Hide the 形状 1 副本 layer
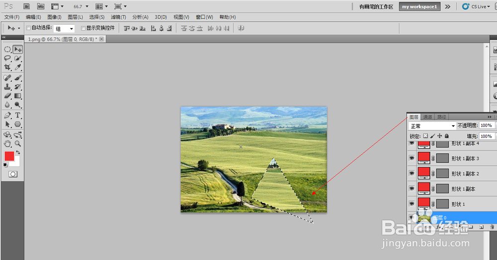This screenshot has height=260, width=497. [x=412, y=188]
